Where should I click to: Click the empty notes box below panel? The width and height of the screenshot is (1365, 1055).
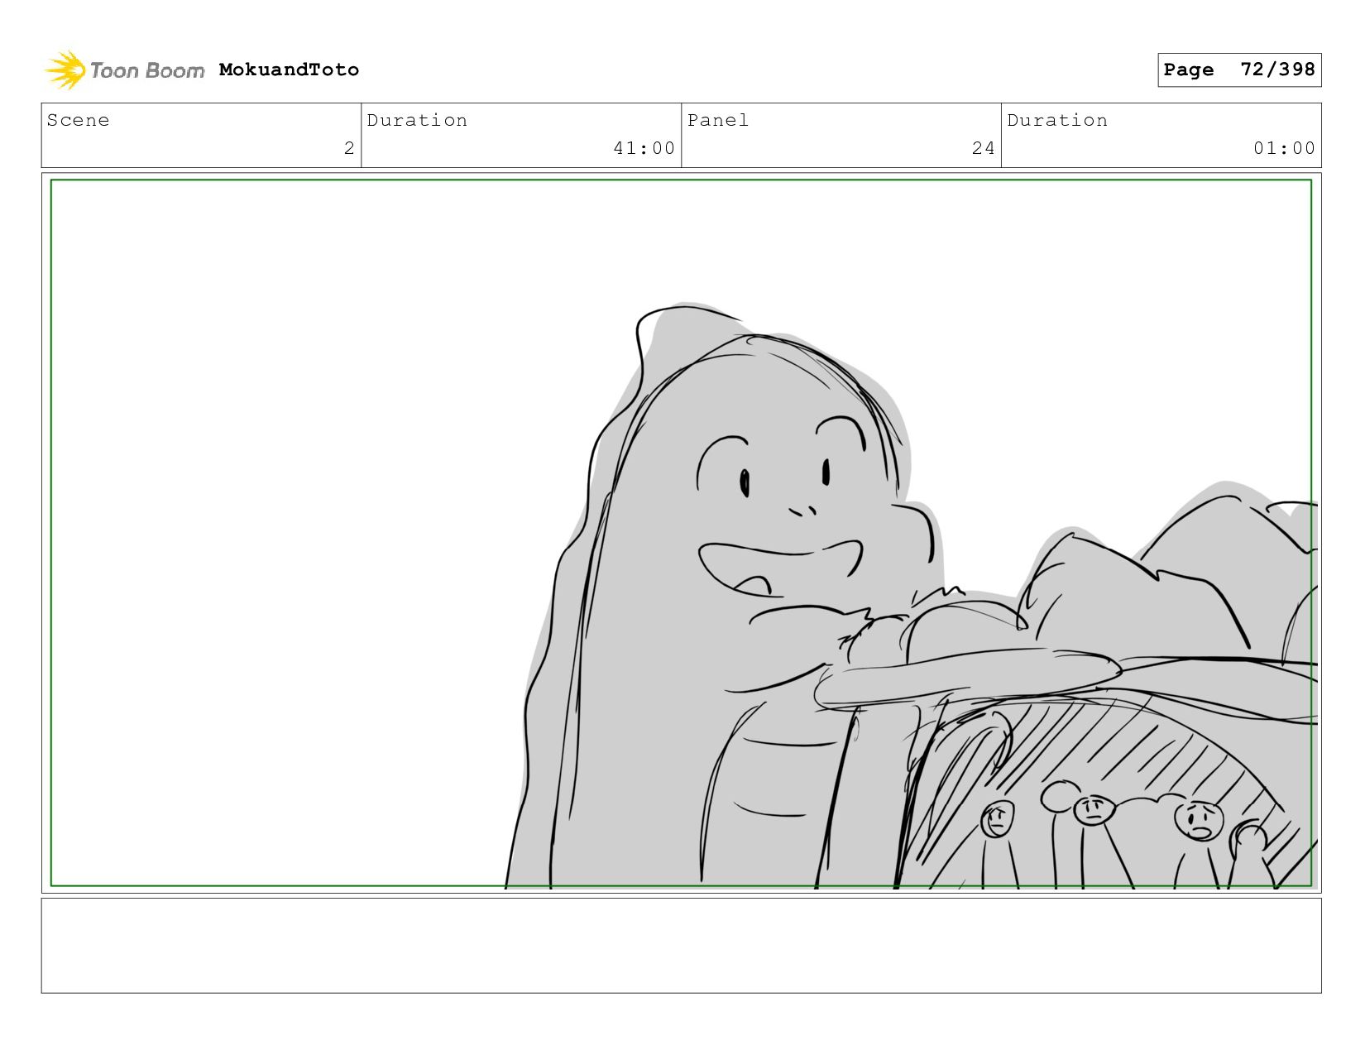681,946
